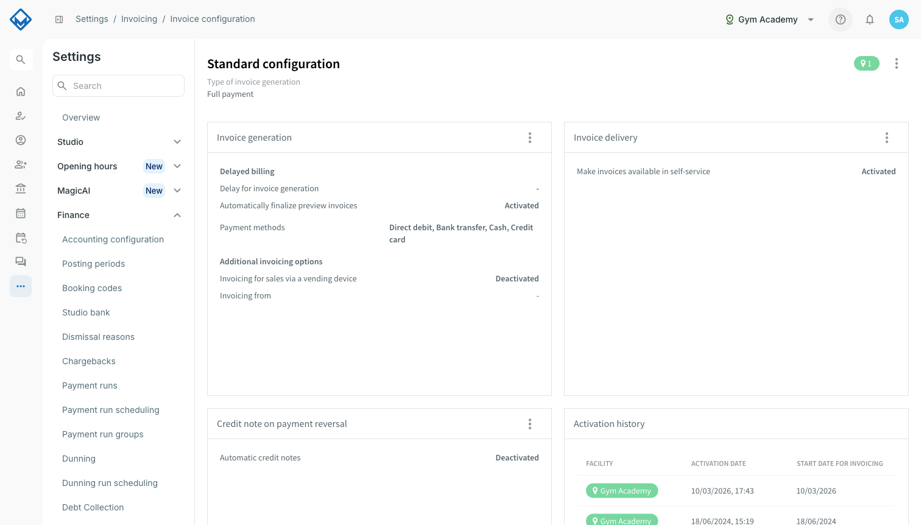The image size is (921, 525).
Task: Click the Settings breadcrumb link
Action: 92,19
